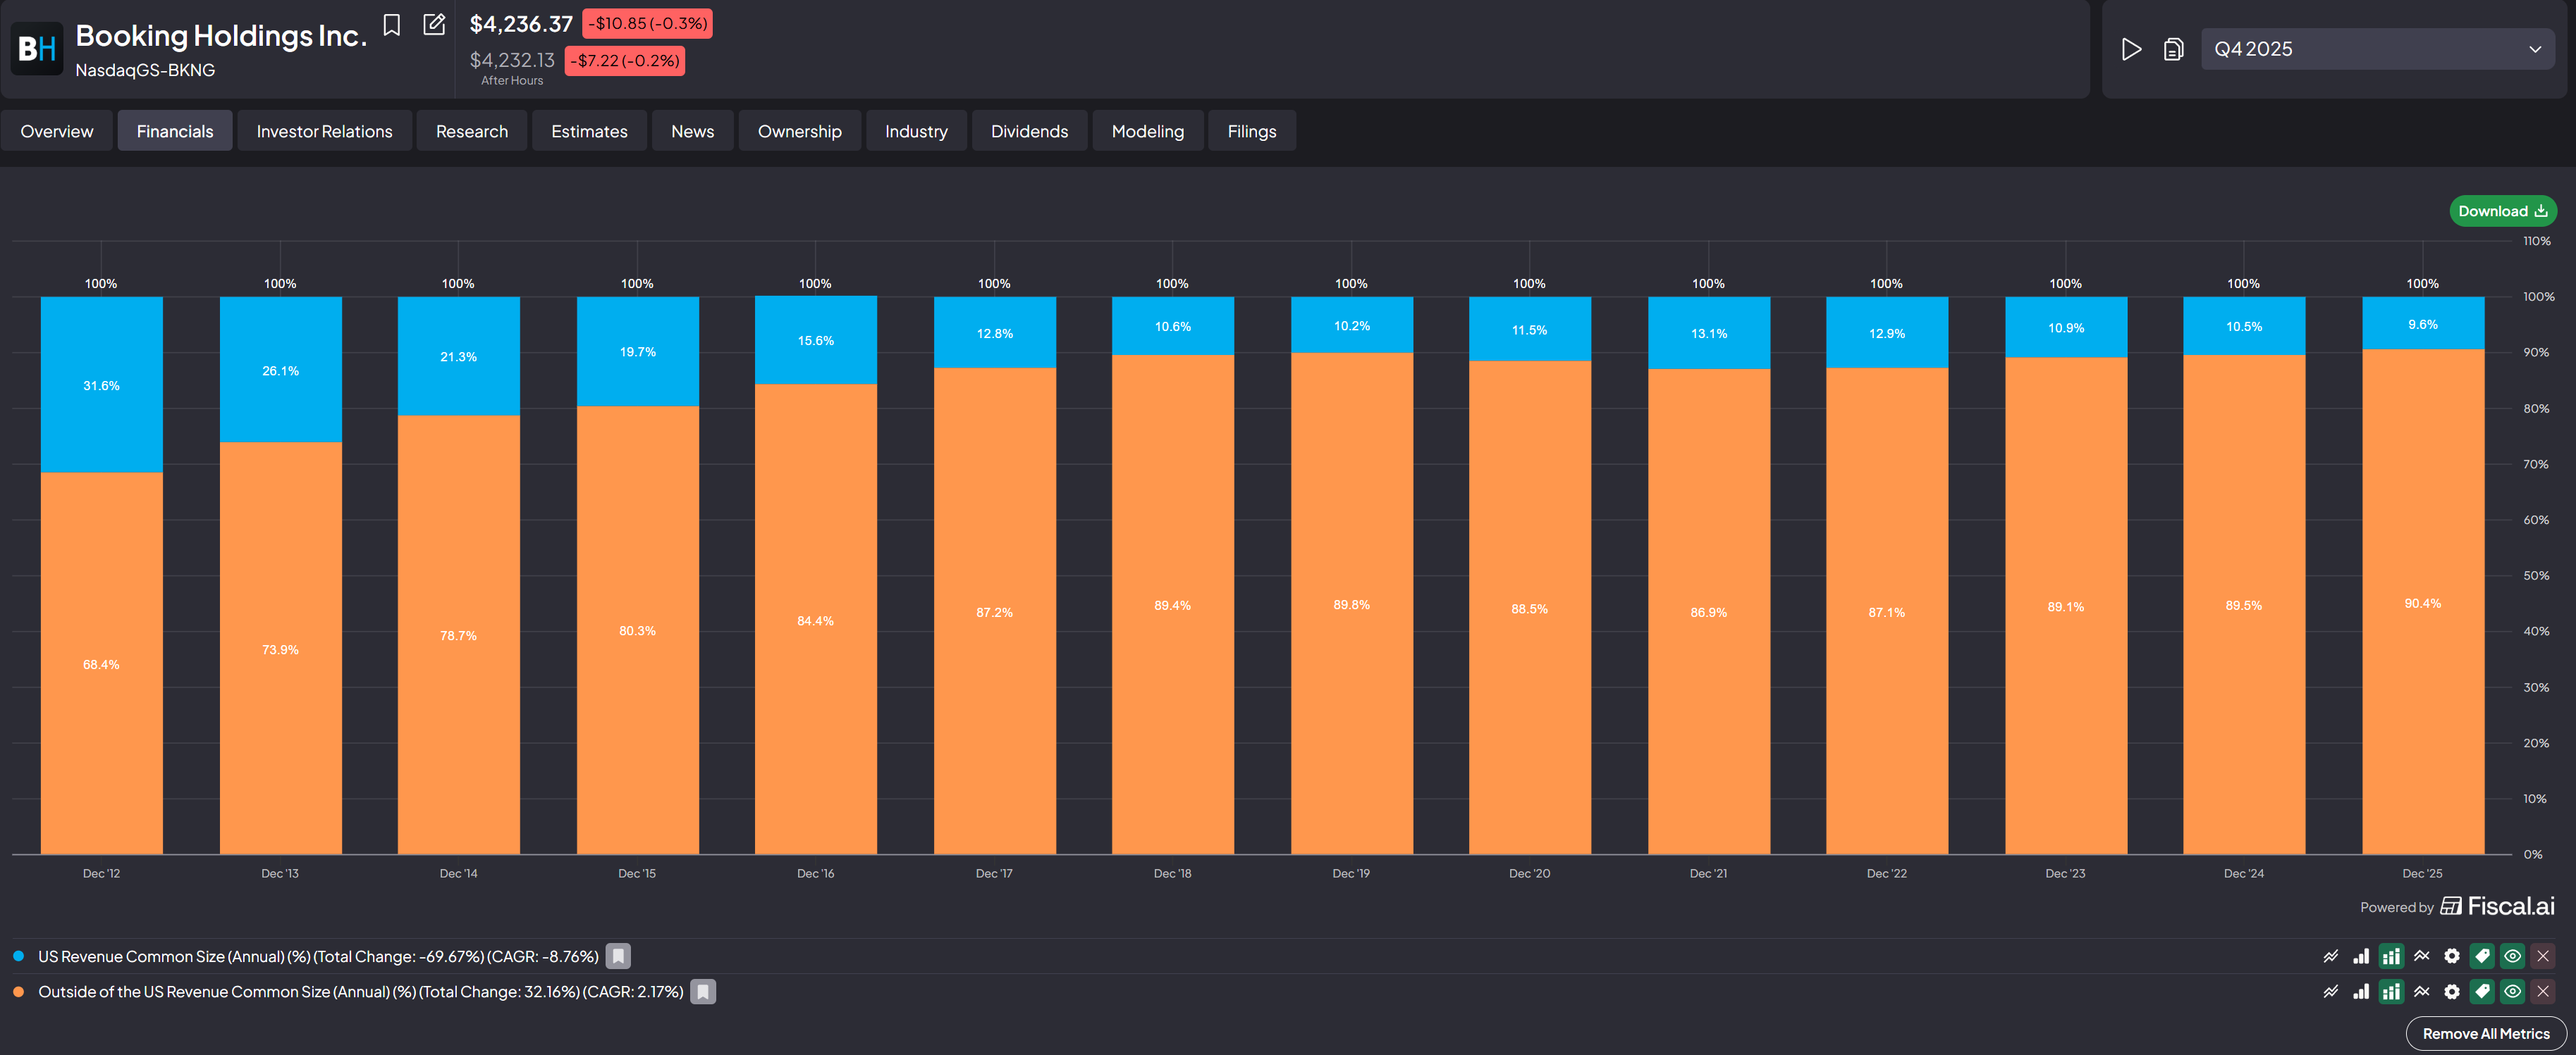Click the orange Outside of US legend dot
The image size is (2576, 1055).
click(18, 992)
